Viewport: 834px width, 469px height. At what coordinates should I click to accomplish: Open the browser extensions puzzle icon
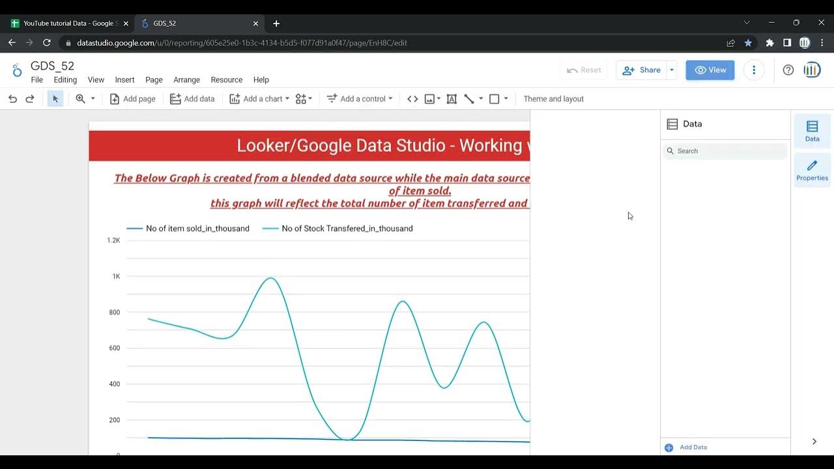(x=769, y=43)
